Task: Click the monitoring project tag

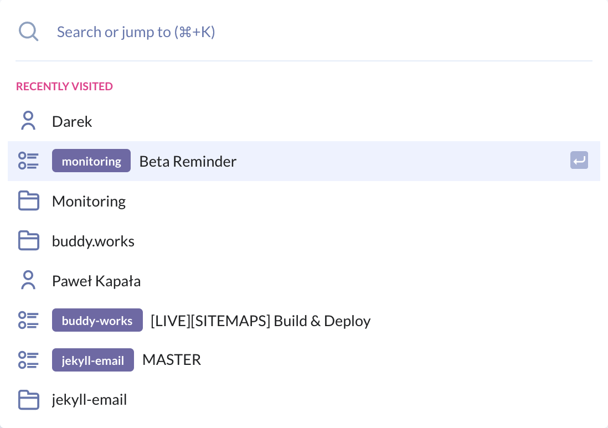Action: (91, 161)
